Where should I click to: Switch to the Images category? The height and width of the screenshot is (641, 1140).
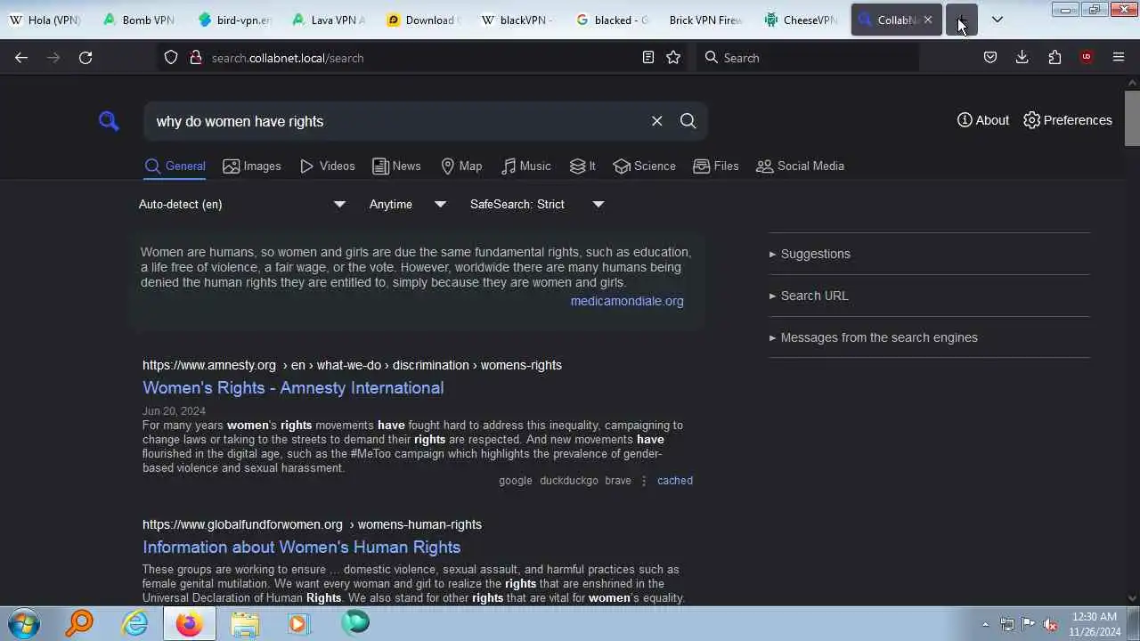coord(252,166)
